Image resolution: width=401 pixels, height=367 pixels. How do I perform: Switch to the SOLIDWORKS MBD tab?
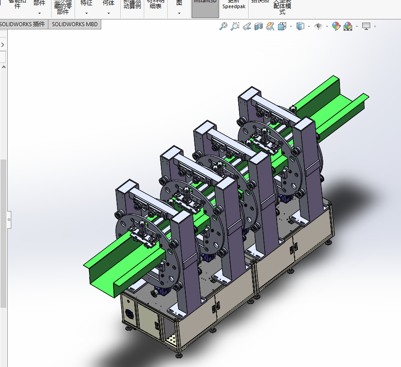coord(75,24)
